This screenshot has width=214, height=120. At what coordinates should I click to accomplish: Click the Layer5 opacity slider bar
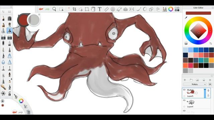click(x=205, y=93)
